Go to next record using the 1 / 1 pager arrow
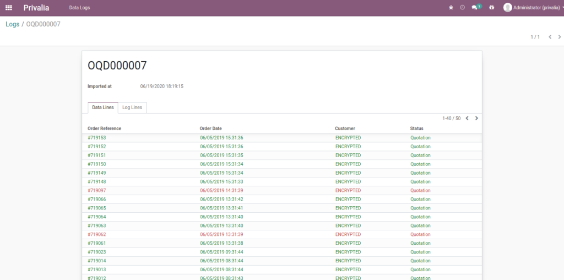Viewport: 564px width, 280px height. 560,37
